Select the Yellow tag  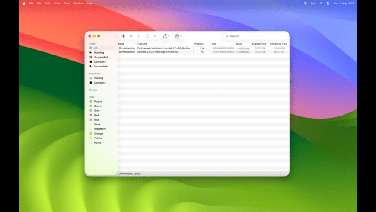(x=102, y=138)
